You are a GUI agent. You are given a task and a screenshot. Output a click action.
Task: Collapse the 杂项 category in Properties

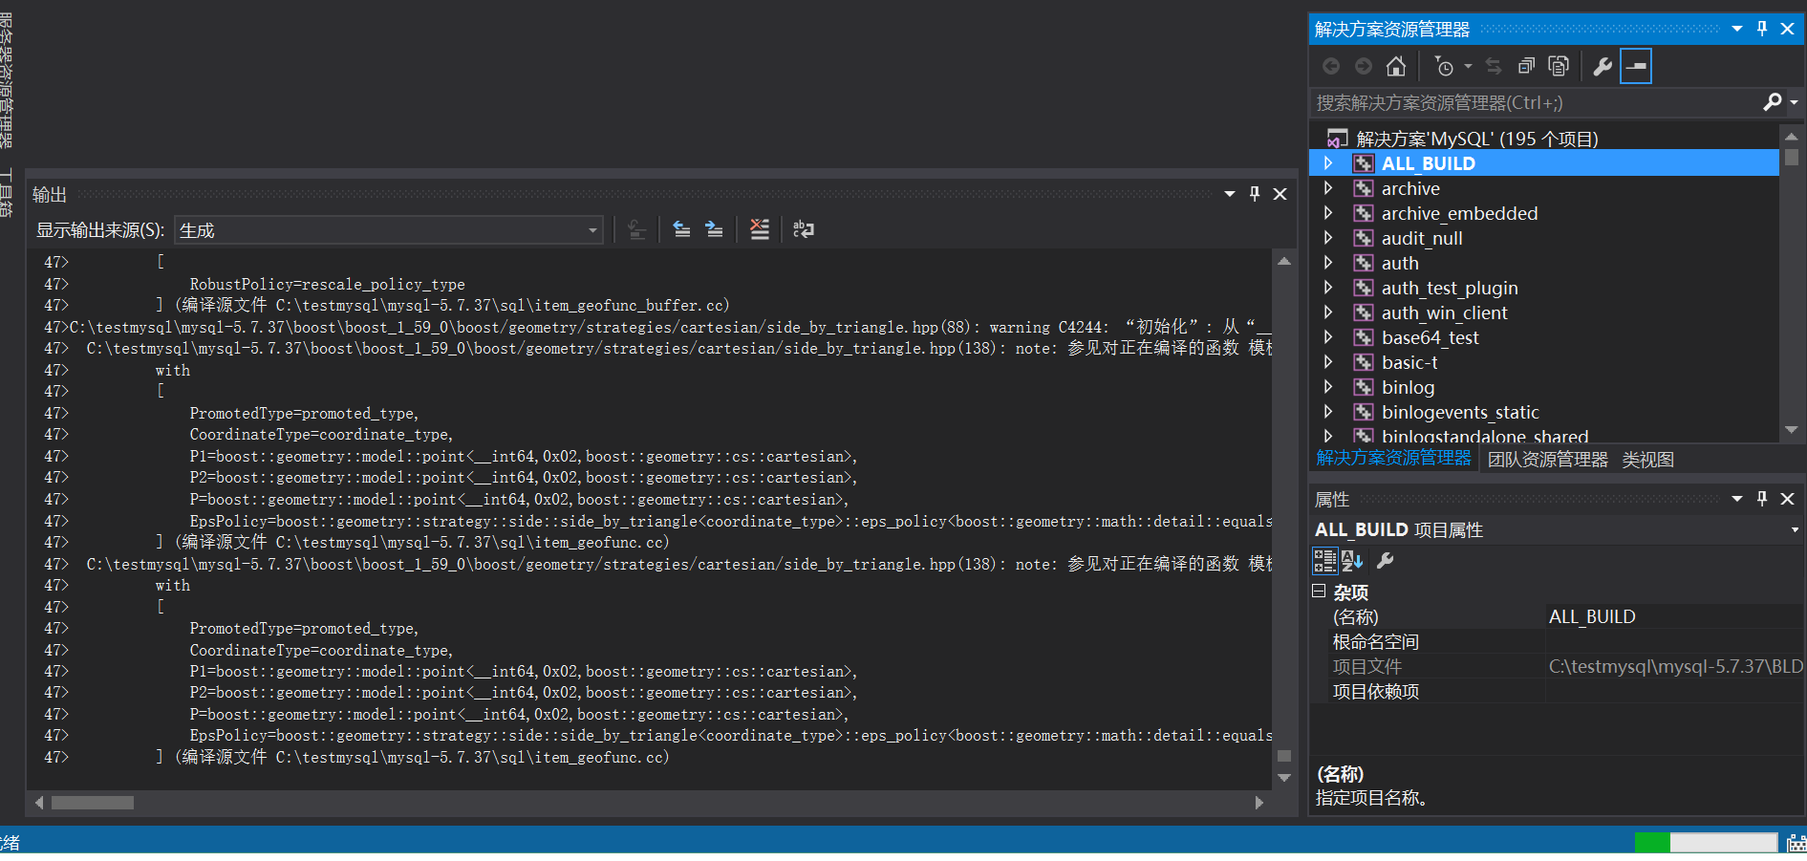[x=1320, y=592]
